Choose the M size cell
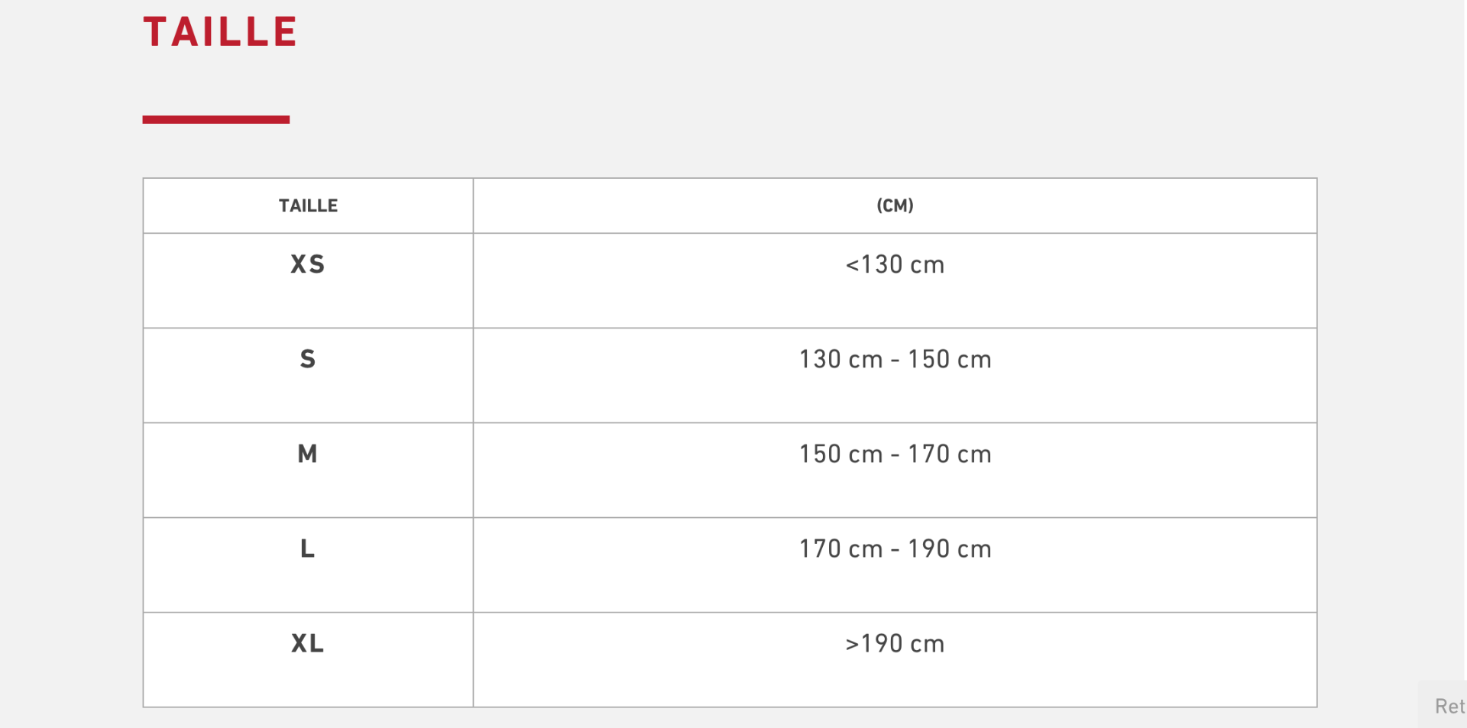The height and width of the screenshot is (728, 1467). [308, 454]
